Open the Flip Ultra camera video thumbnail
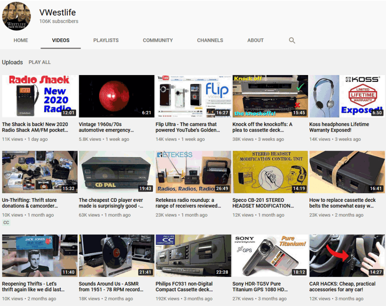 pyautogui.click(x=193, y=96)
